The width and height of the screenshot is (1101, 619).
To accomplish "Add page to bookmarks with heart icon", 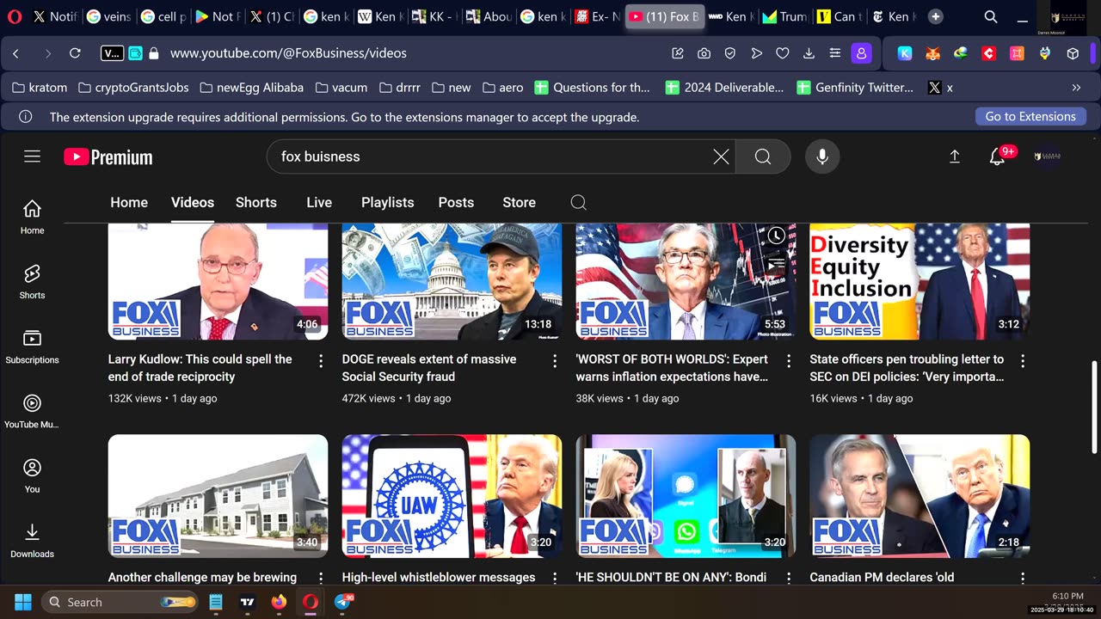I will click(782, 53).
